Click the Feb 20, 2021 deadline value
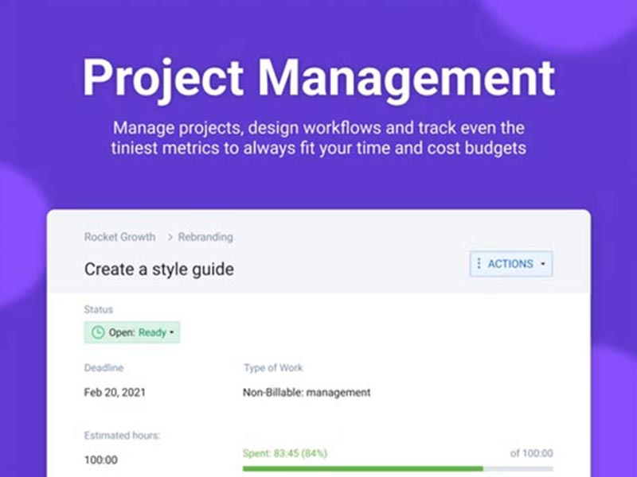 click(115, 392)
